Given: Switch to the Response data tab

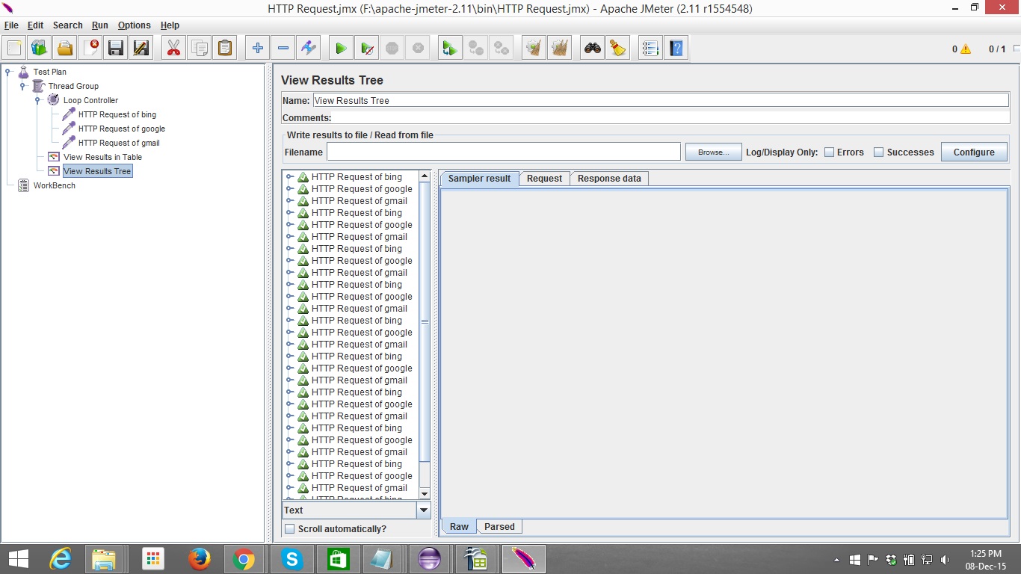Looking at the screenshot, I should tap(609, 179).
